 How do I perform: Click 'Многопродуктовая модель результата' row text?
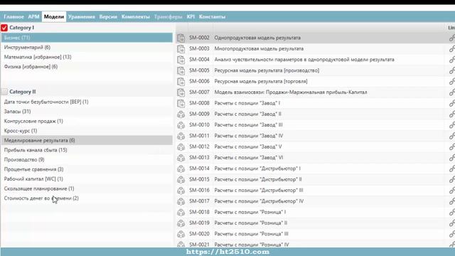click(x=259, y=49)
